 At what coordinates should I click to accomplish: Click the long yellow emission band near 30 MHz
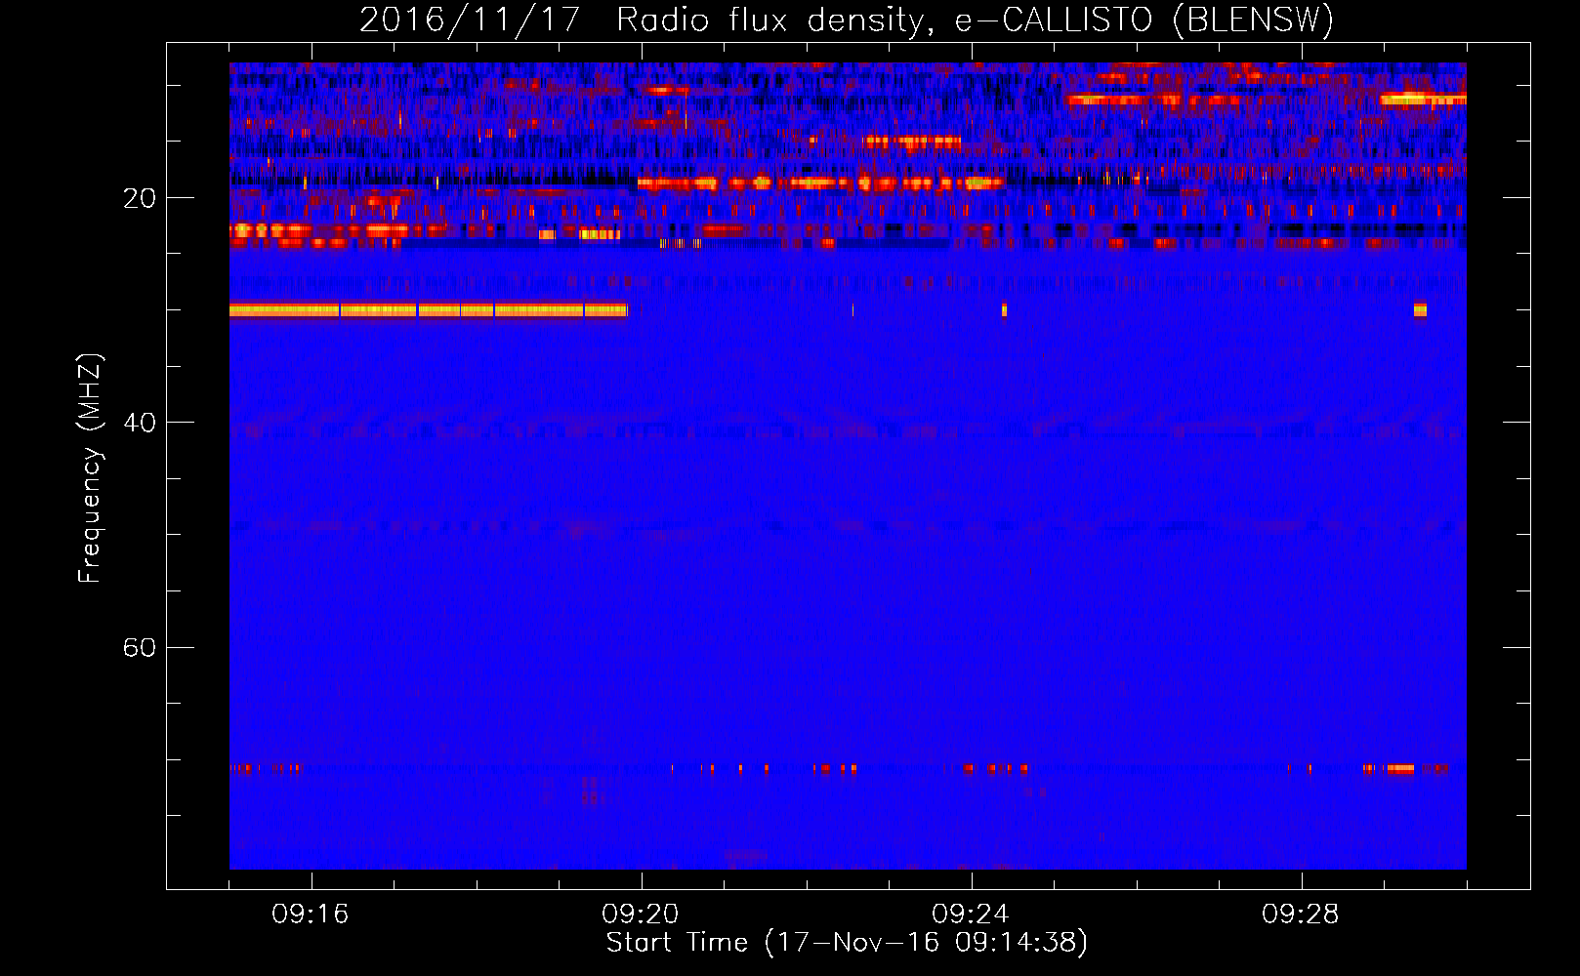(x=429, y=310)
